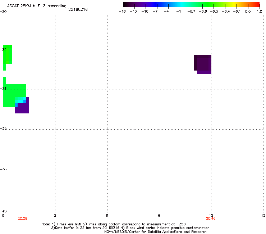Click the colorbar label -7

tap(155, 12)
